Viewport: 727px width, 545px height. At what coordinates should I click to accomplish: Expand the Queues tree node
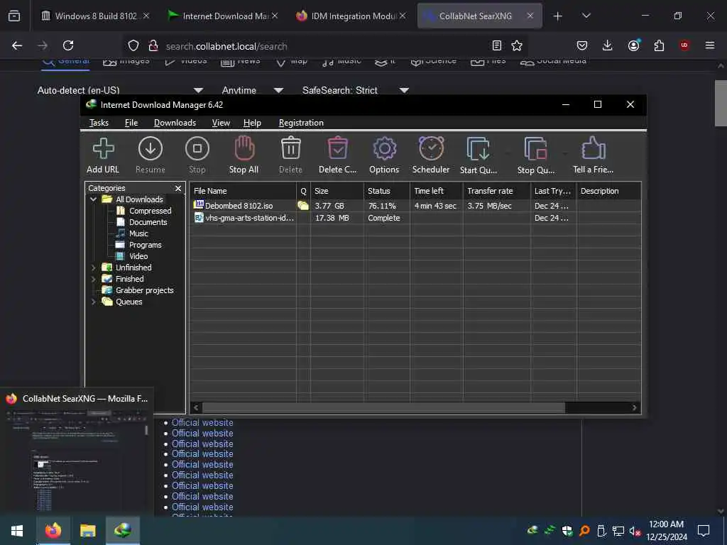point(93,302)
